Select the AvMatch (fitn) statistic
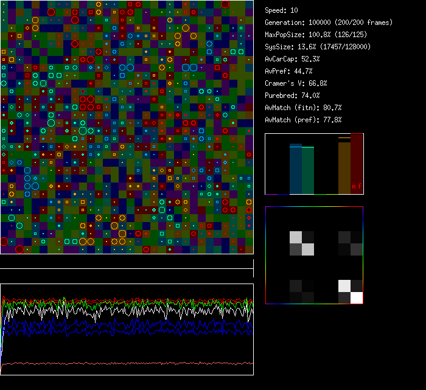 coord(303,108)
